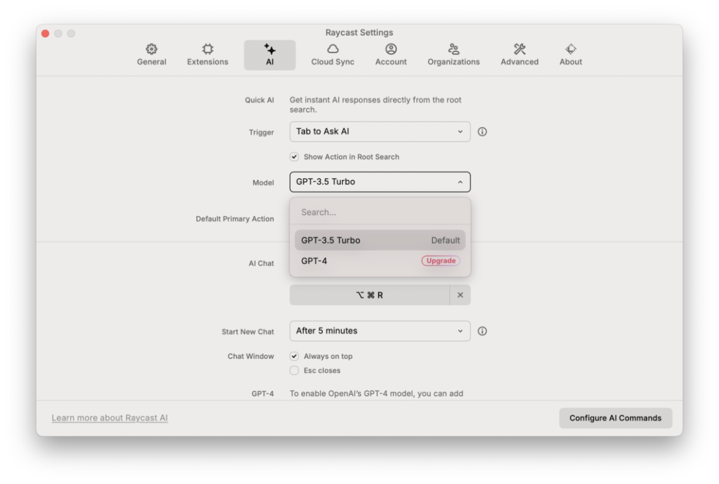Disable Always on top checkbox
This screenshot has width=719, height=484.
coord(294,356)
